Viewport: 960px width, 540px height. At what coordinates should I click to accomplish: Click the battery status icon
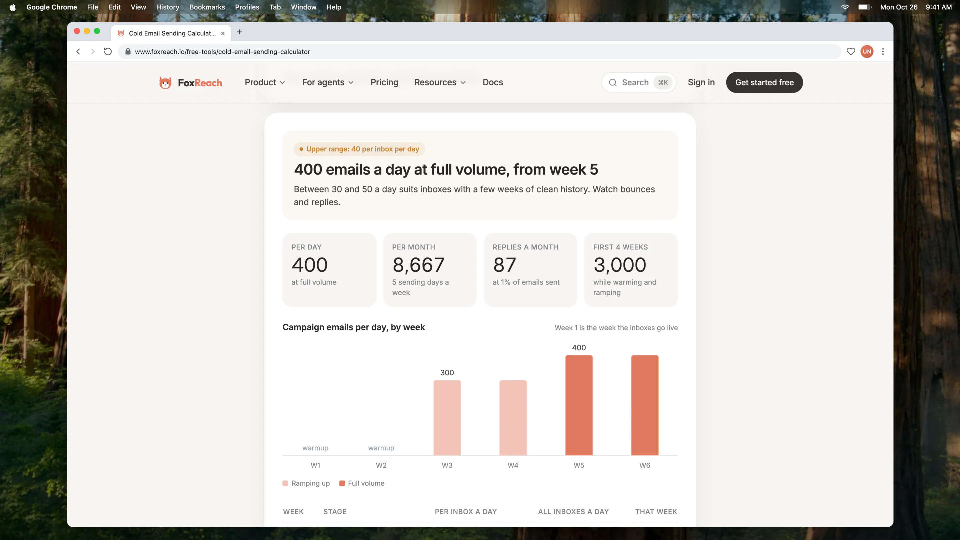tap(864, 7)
